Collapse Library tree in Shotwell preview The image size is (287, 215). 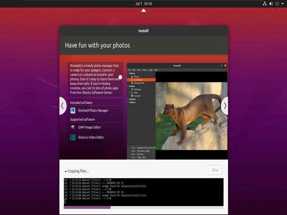pyautogui.click(x=128, y=73)
